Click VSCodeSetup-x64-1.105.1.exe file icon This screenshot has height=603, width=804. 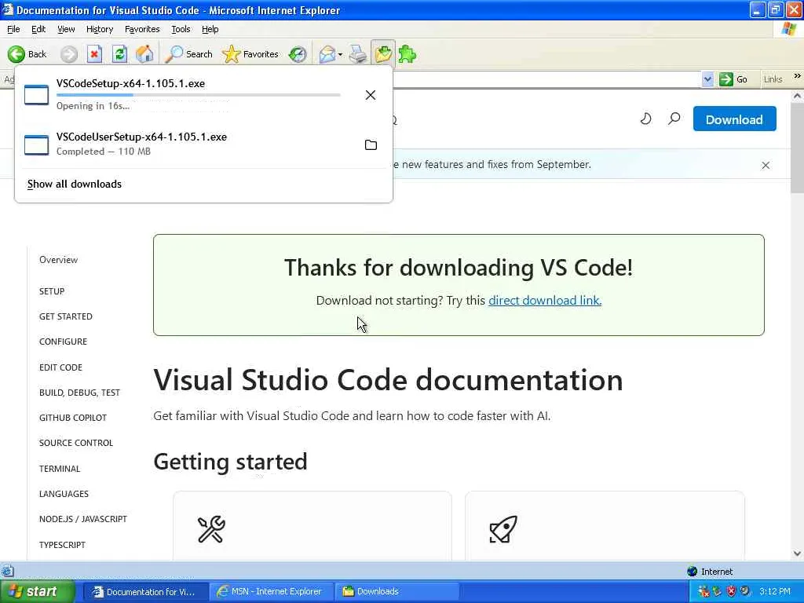pyautogui.click(x=36, y=95)
